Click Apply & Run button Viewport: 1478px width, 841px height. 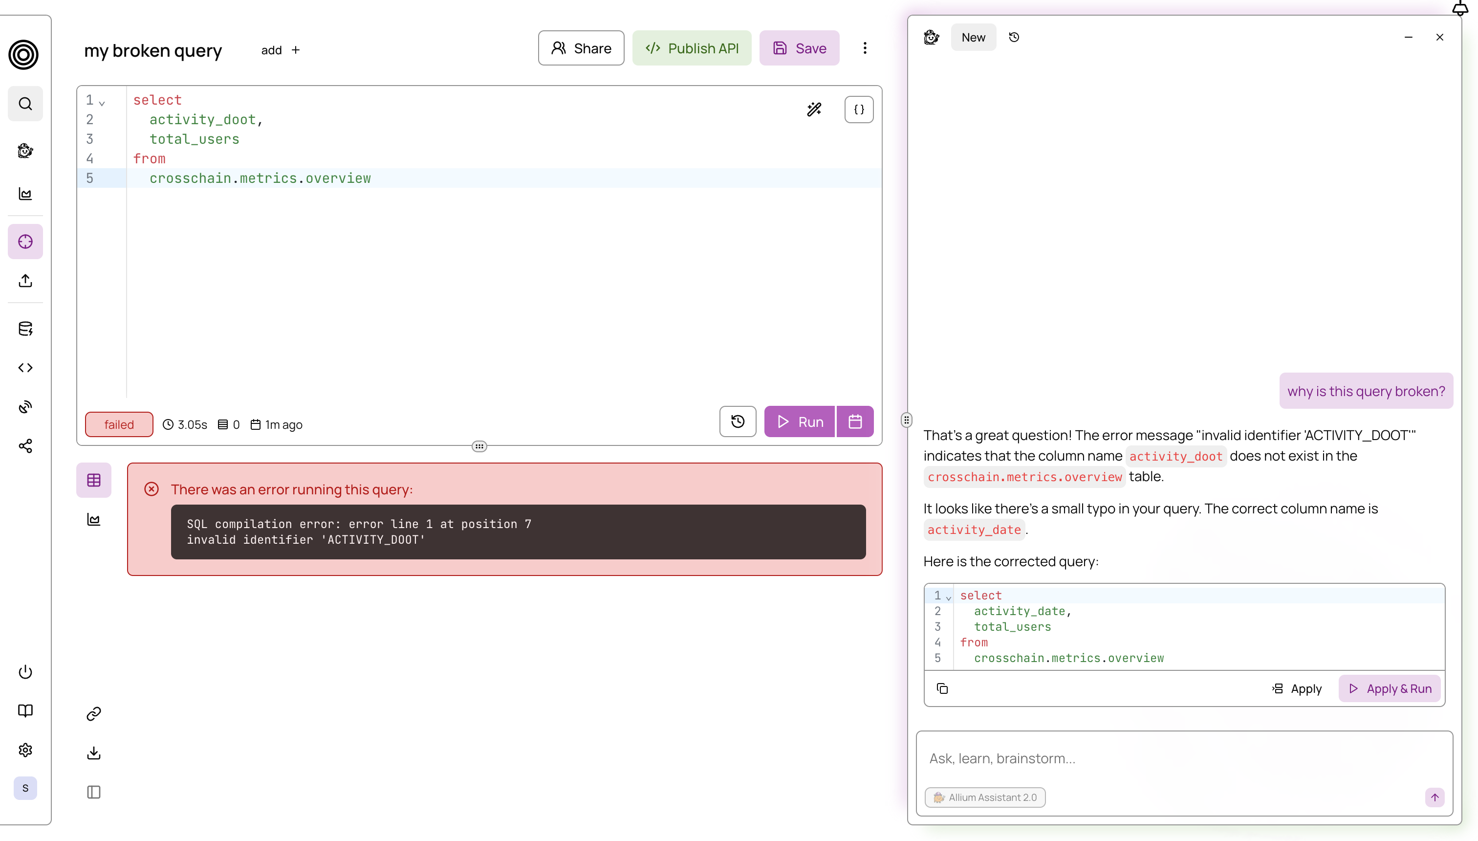(1390, 688)
